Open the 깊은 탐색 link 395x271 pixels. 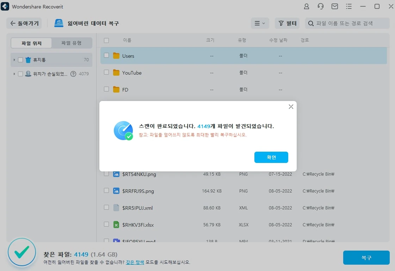135,262
